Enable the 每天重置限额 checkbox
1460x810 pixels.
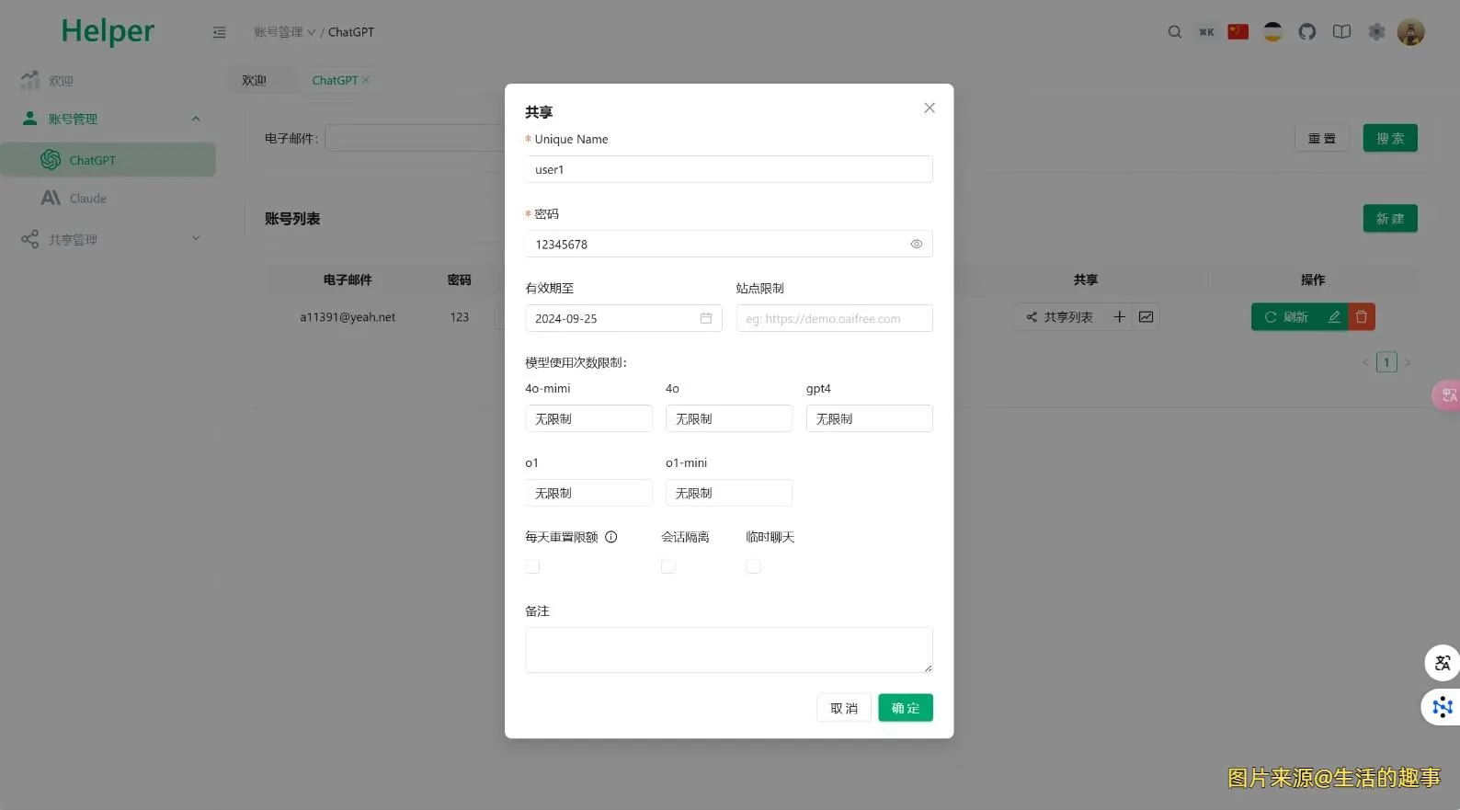(x=532, y=566)
